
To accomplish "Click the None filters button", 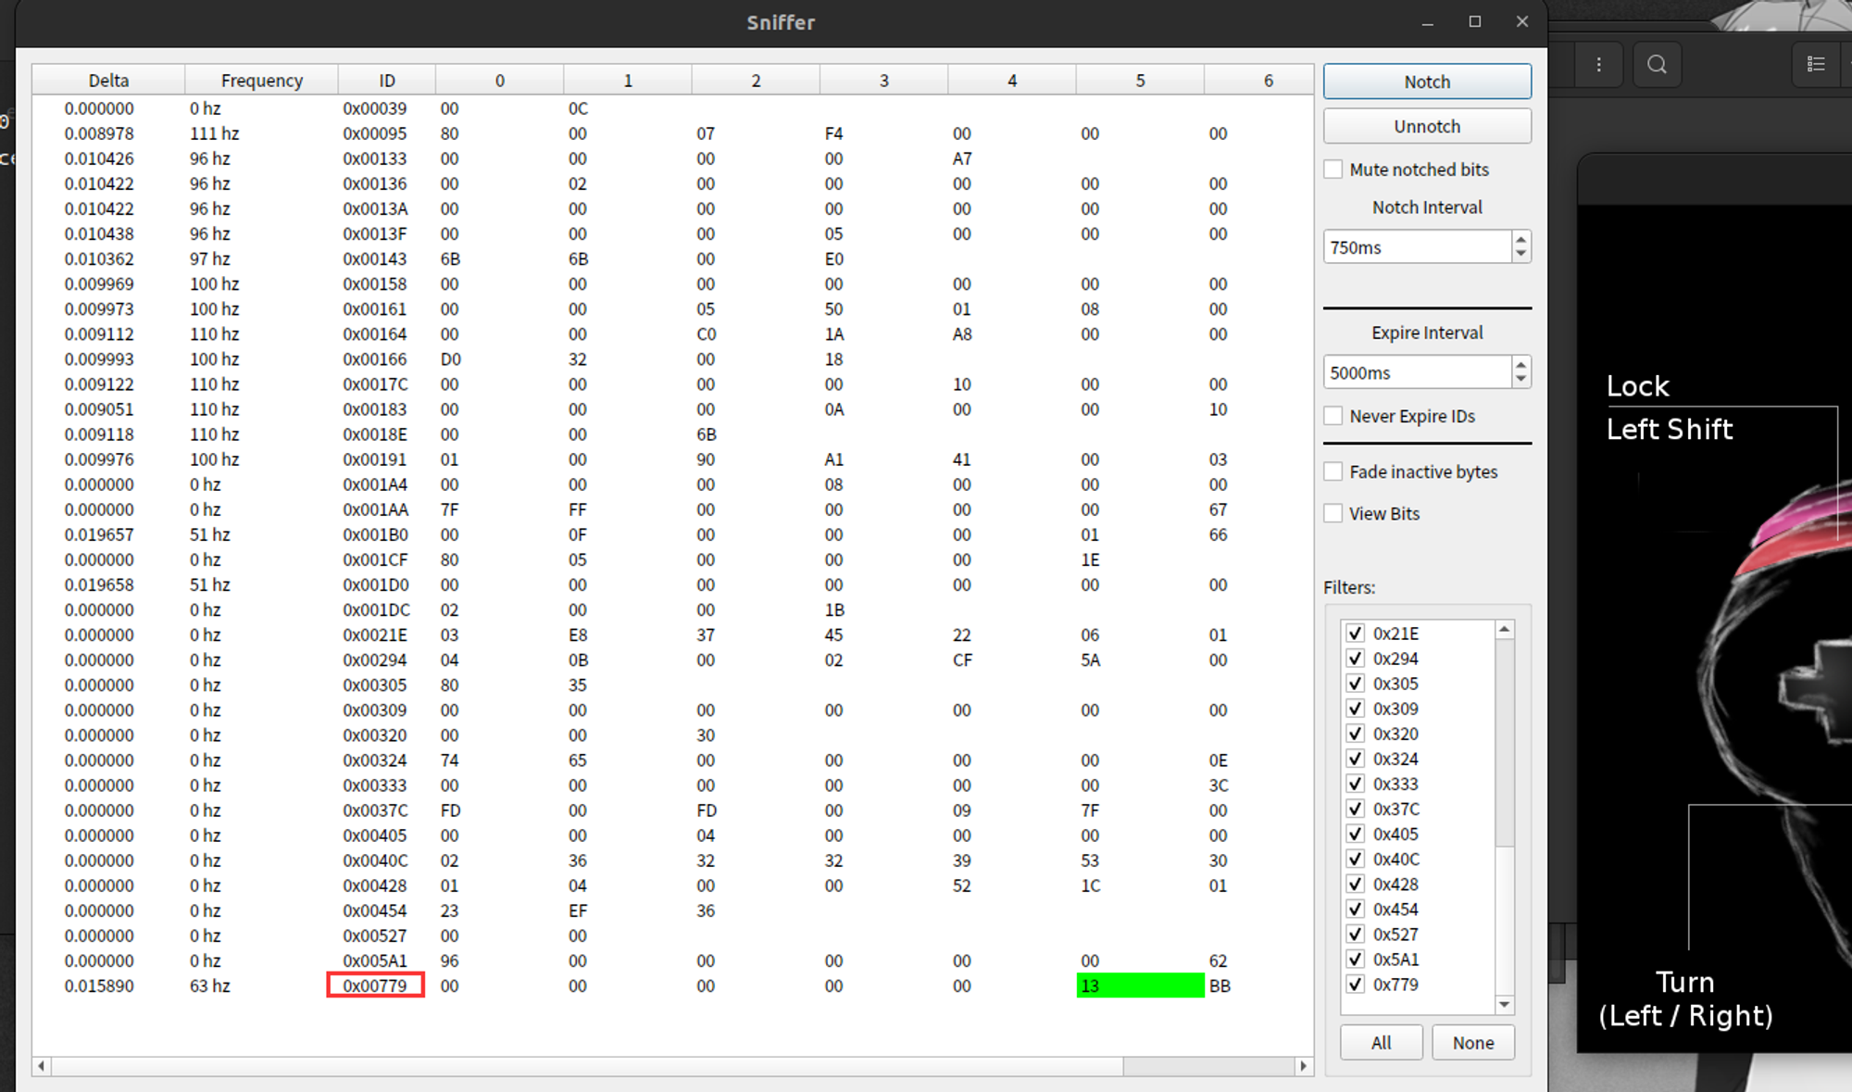I will coord(1473,1043).
